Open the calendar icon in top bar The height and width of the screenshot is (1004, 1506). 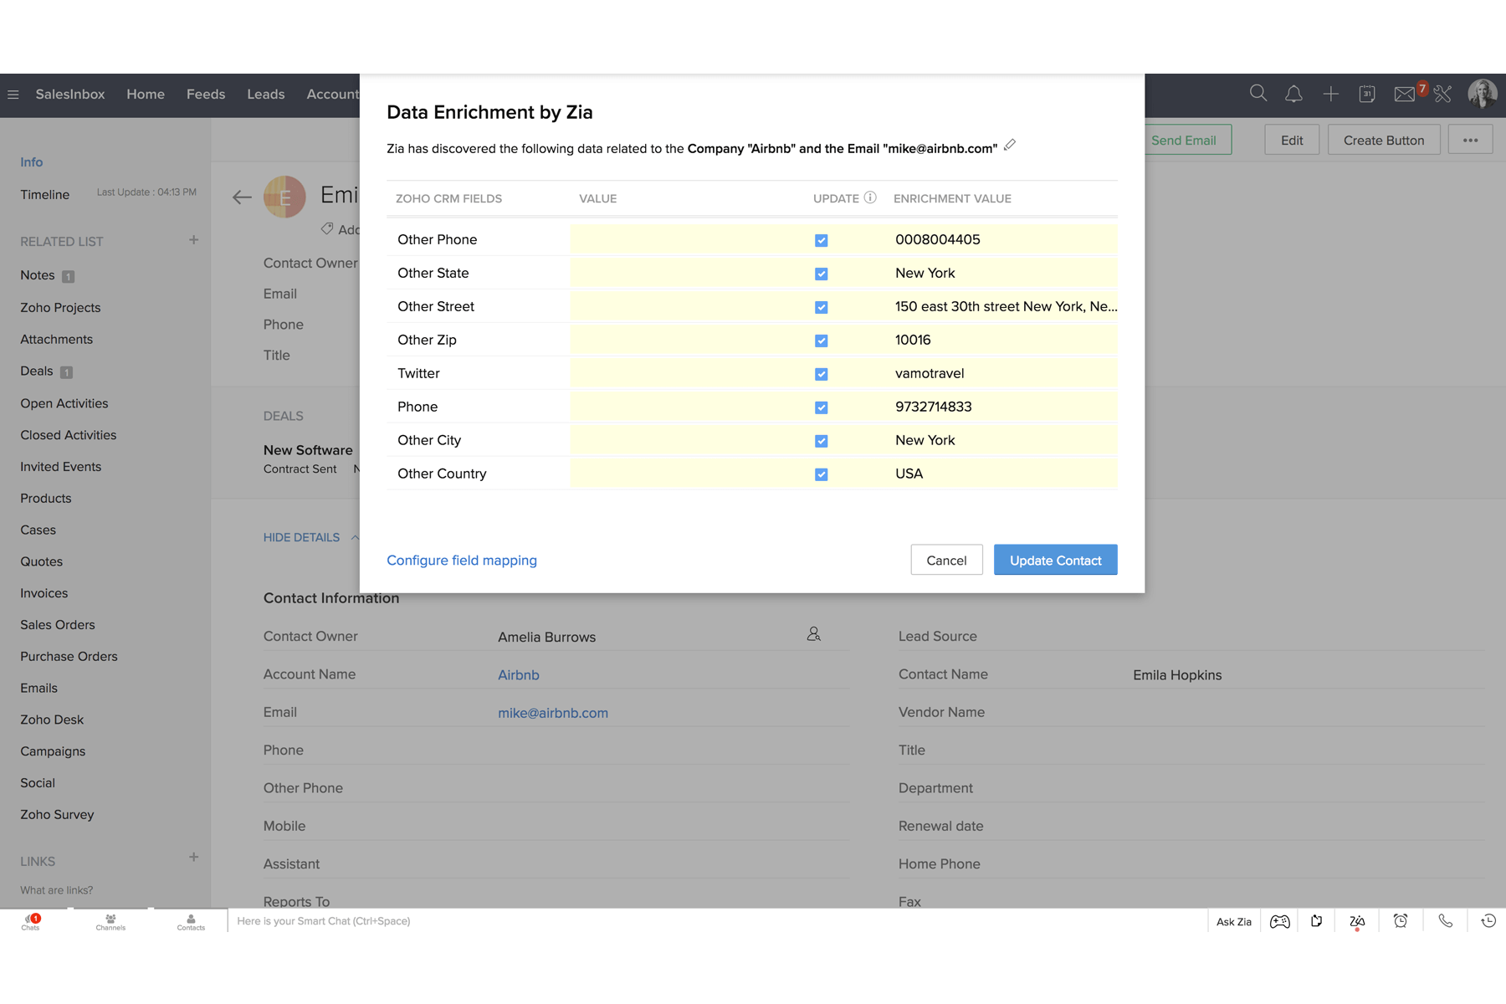(1367, 94)
